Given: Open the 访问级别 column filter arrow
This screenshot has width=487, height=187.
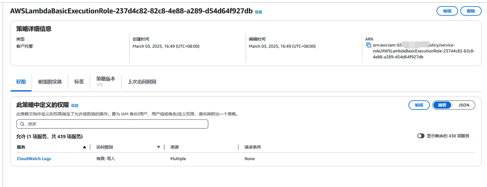Looking at the screenshot, I should point(158,147).
